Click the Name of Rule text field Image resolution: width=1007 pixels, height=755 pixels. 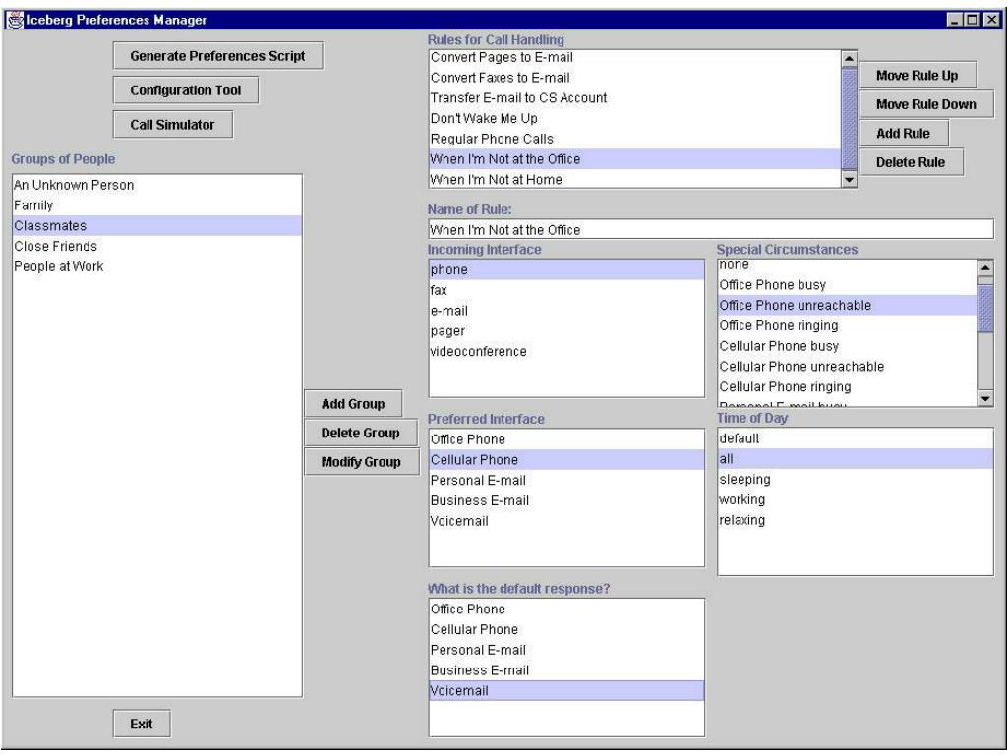pyautogui.click(x=710, y=230)
